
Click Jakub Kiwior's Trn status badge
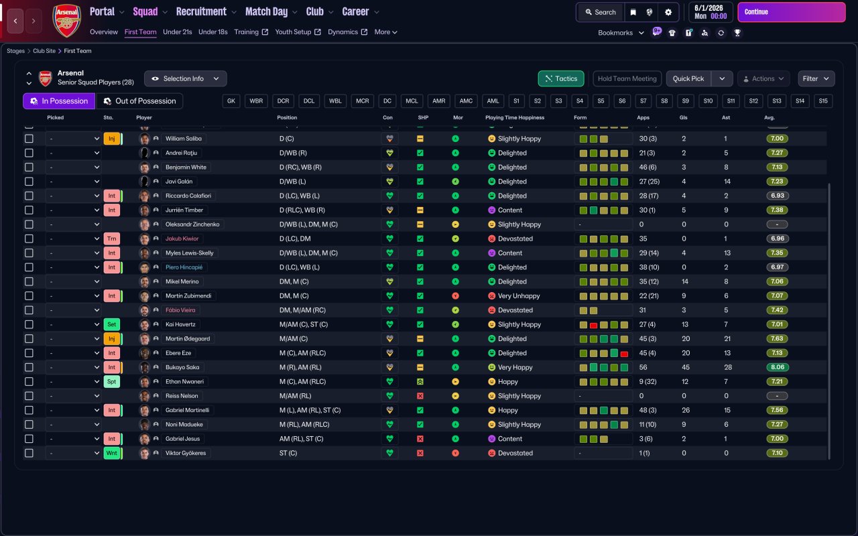[x=112, y=239]
